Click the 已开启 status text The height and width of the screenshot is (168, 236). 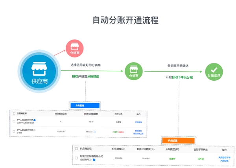(201, 159)
